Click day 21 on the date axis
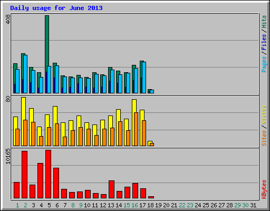 [174, 205]
